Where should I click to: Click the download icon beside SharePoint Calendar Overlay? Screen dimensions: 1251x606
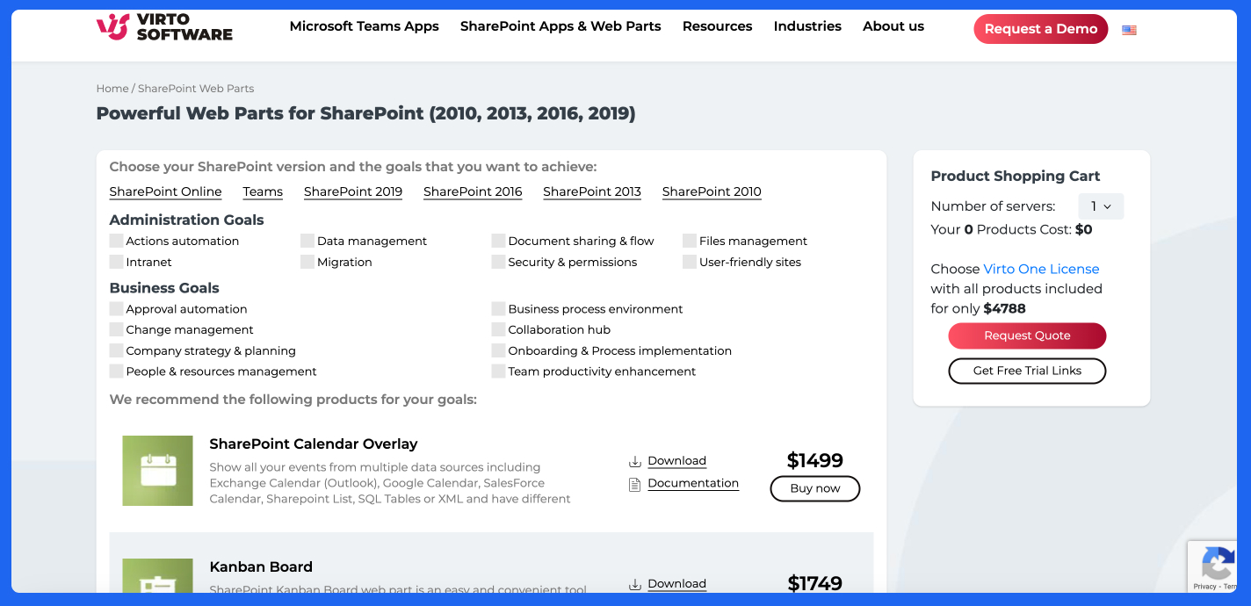(x=634, y=461)
